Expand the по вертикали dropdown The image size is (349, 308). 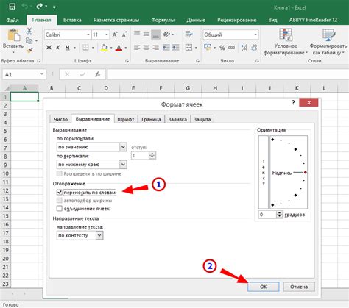pos(123,164)
